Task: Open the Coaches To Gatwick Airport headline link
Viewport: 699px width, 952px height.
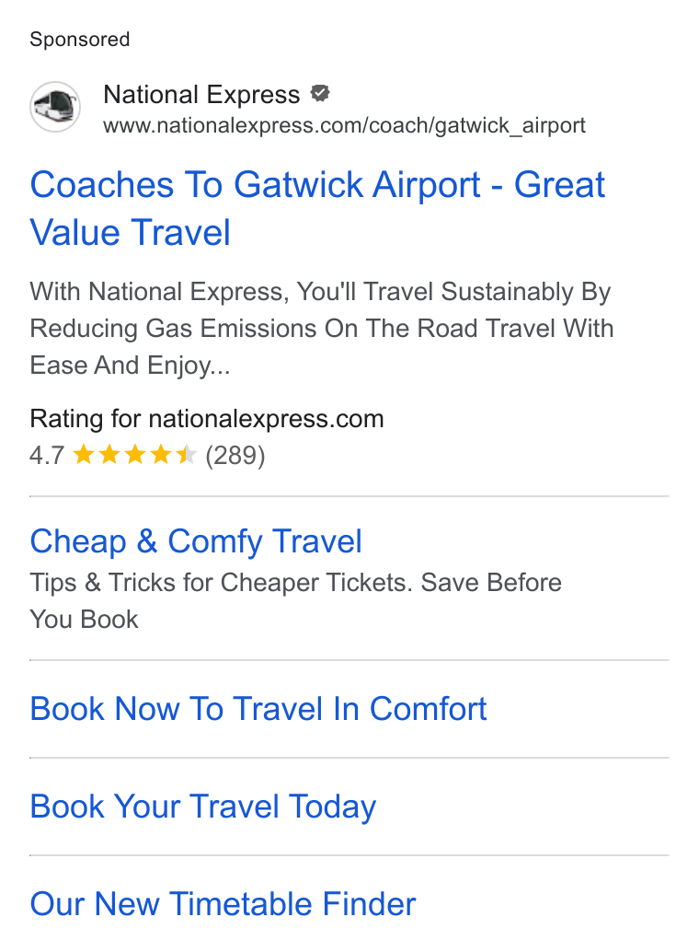Action: (x=317, y=208)
